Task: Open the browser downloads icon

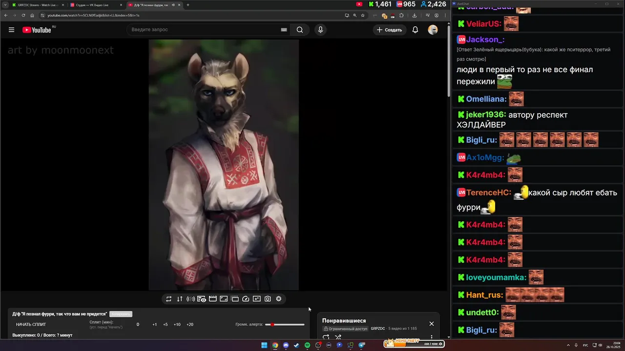Action: click(x=415, y=15)
